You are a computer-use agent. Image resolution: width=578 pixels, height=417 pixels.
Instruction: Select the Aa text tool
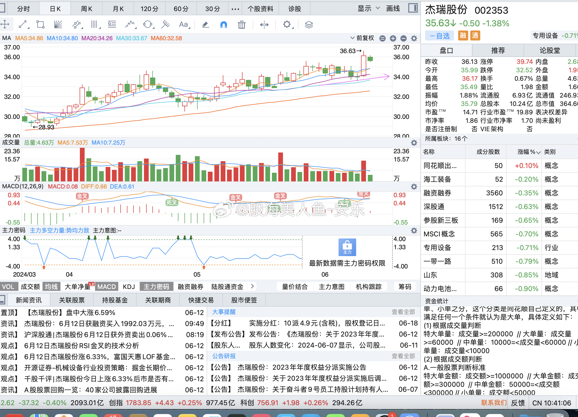coord(184,24)
